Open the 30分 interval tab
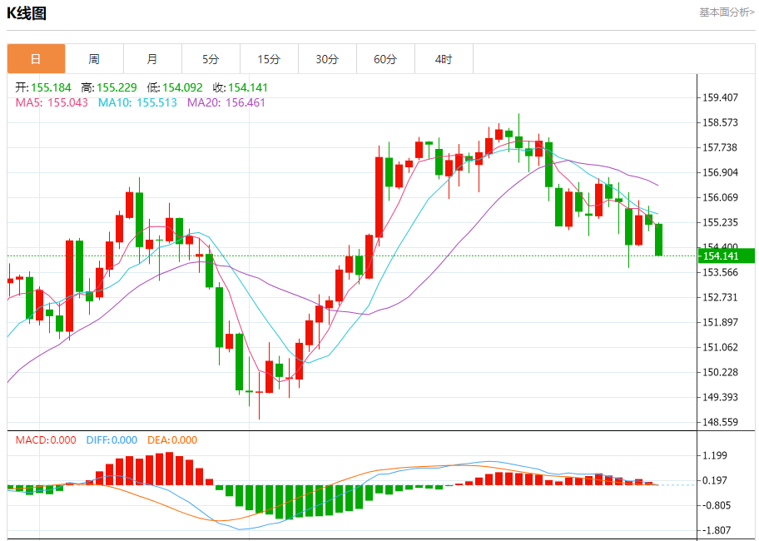 [x=327, y=59]
